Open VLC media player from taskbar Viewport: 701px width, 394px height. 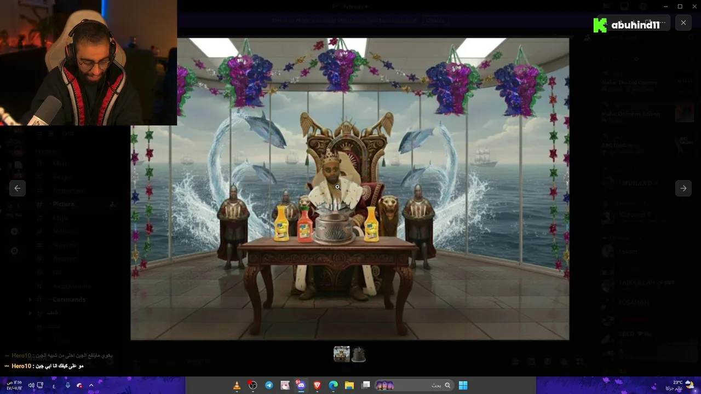pos(237,385)
